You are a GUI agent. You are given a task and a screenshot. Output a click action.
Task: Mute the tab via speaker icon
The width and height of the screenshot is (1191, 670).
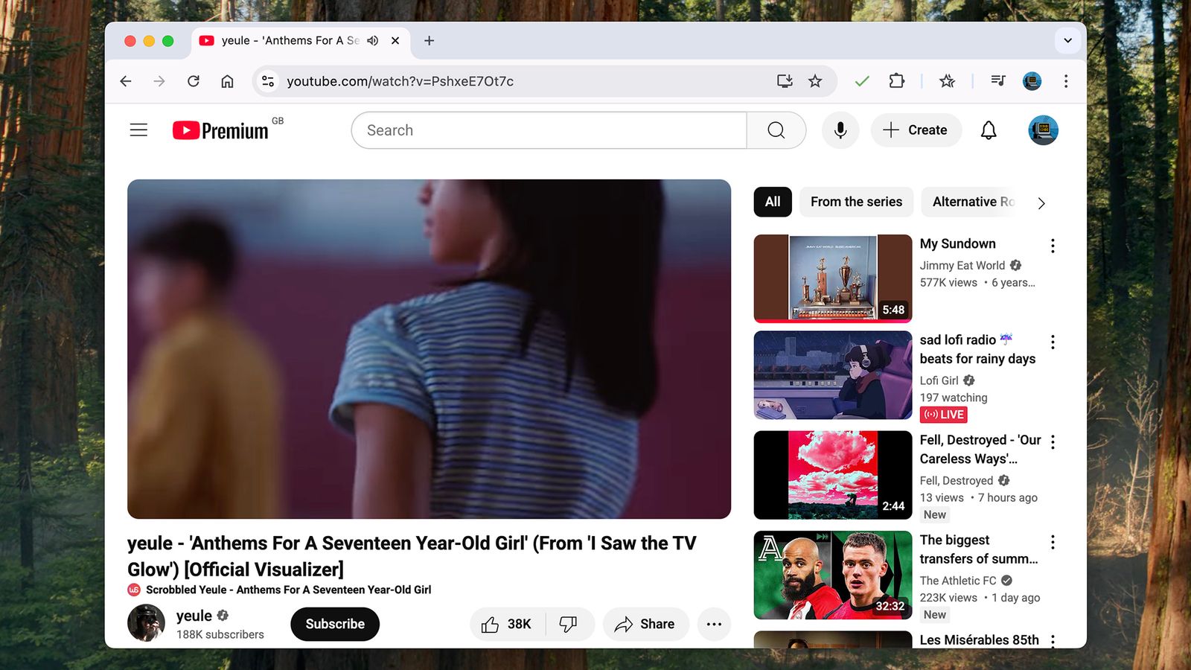[x=373, y=41]
